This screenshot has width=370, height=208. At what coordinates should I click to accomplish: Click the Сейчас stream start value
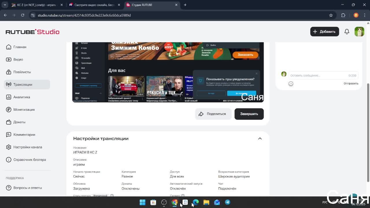79,177
